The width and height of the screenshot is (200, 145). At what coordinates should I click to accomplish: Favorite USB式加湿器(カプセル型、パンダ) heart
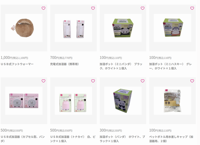click(43, 81)
